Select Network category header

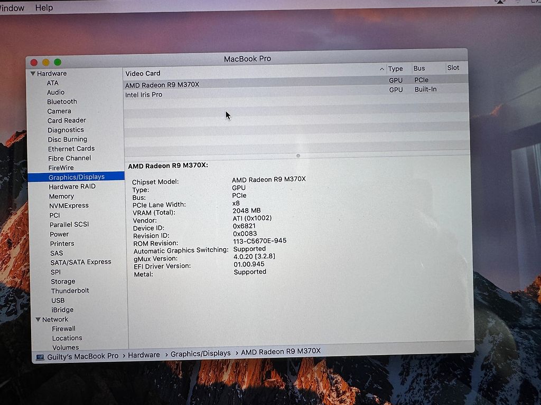[55, 320]
